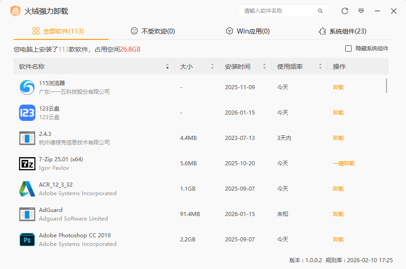Image resolution: width=406 pixels, height=269 pixels.
Task: Click the AdGuard app icon
Action: (27, 214)
